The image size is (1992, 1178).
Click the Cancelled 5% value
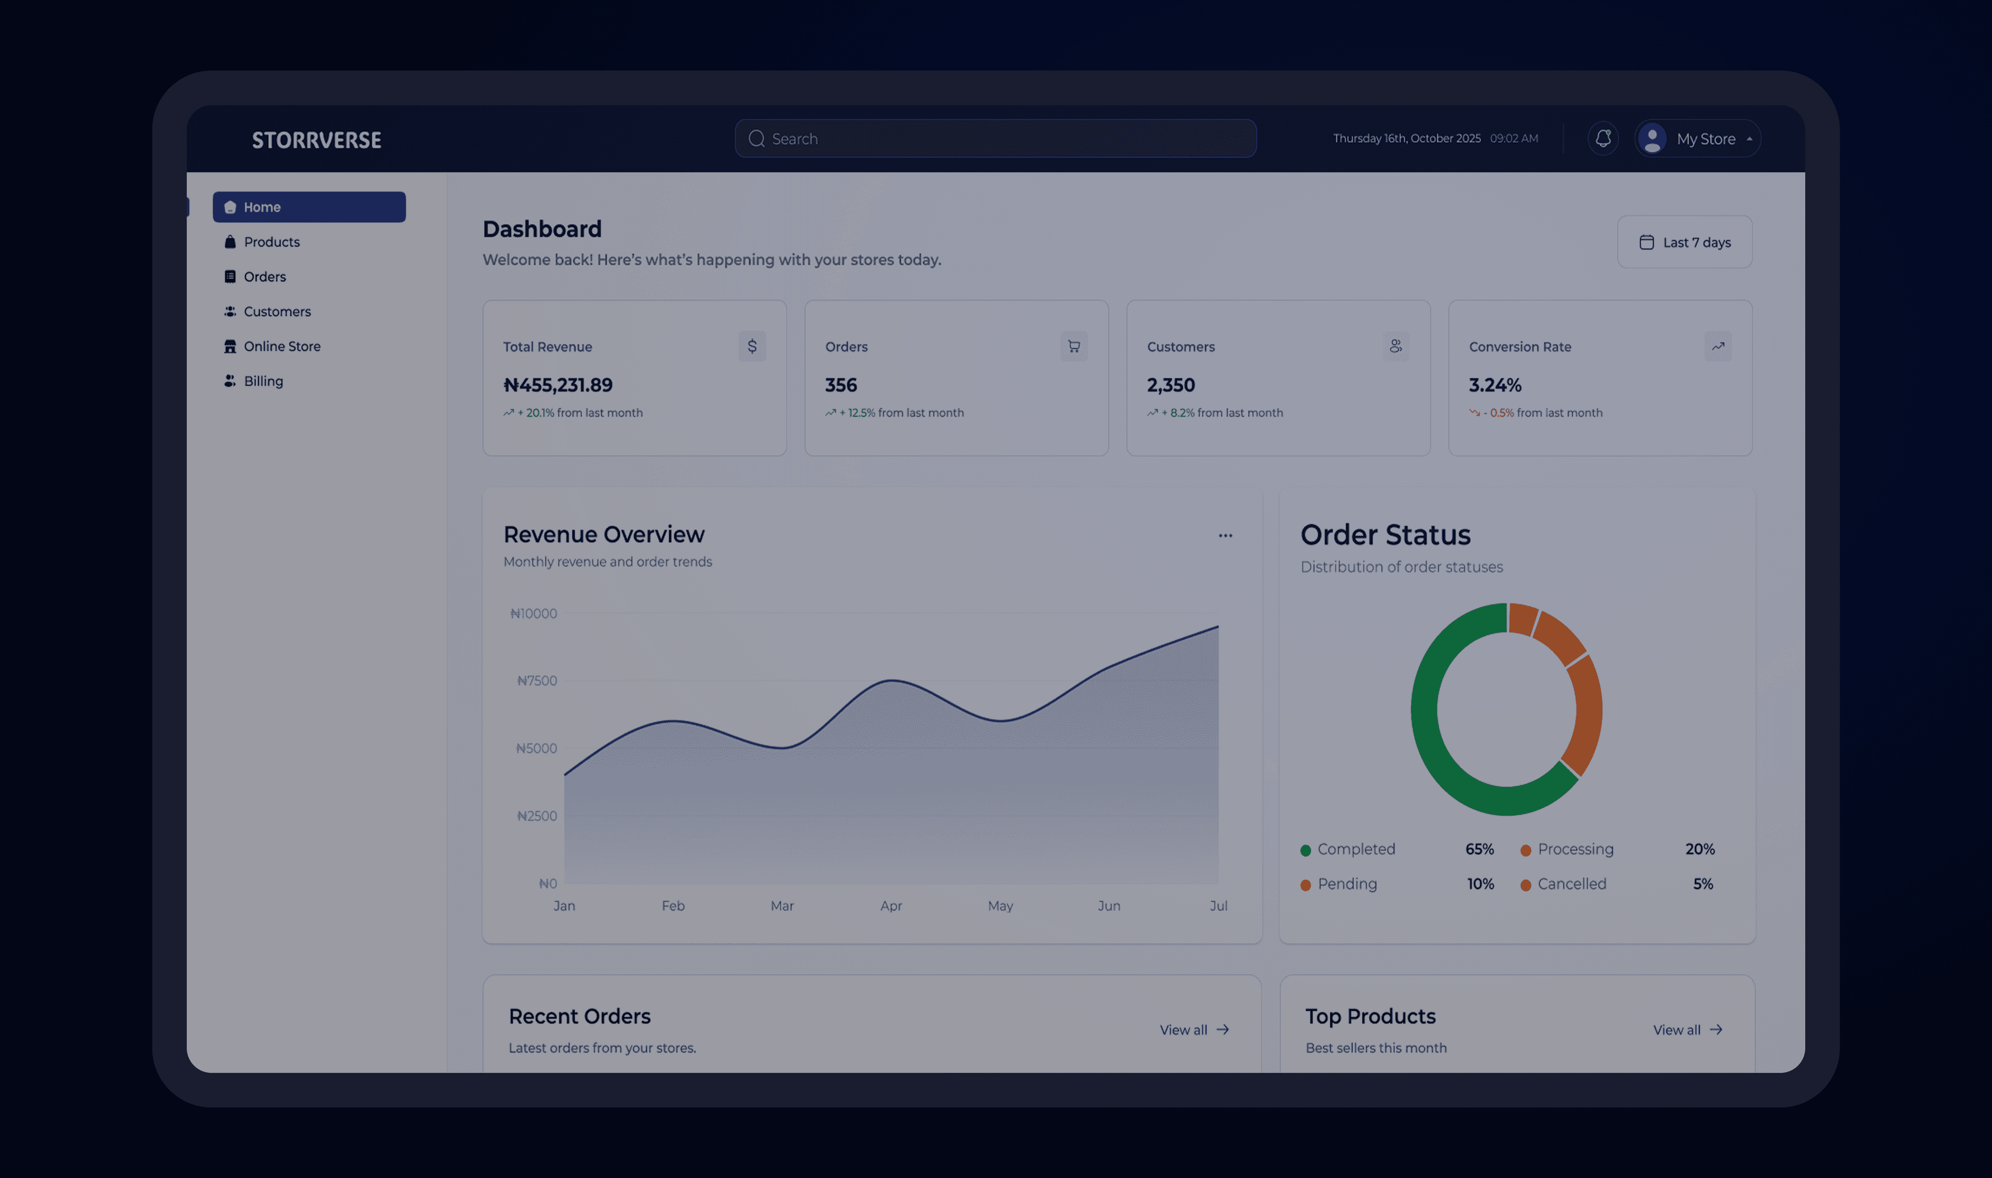pyautogui.click(x=1703, y=885)
